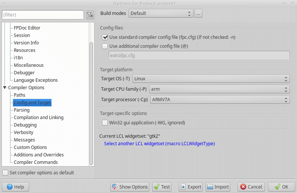The height and width of the screenshot is (193, 297).
Task: Collapse the Compiler Options tree node
Action: point(5,88)
